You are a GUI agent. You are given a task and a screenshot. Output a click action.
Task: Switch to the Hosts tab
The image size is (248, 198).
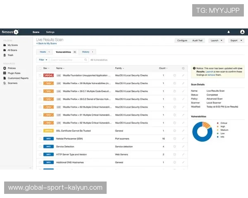[44, 52]
